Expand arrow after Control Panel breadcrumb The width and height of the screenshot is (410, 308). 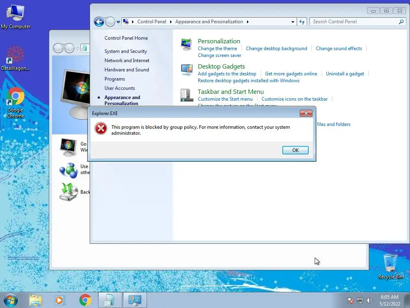(171, 22)
